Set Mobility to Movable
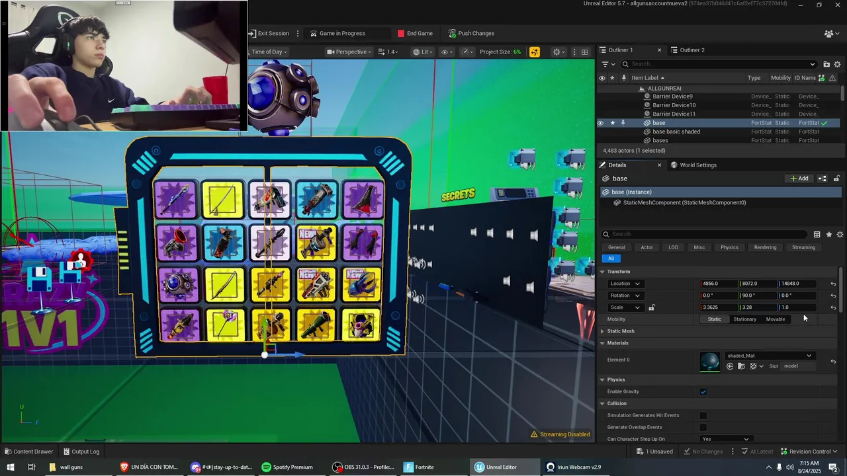The image size is (847, 476). [x=776, y=319]
